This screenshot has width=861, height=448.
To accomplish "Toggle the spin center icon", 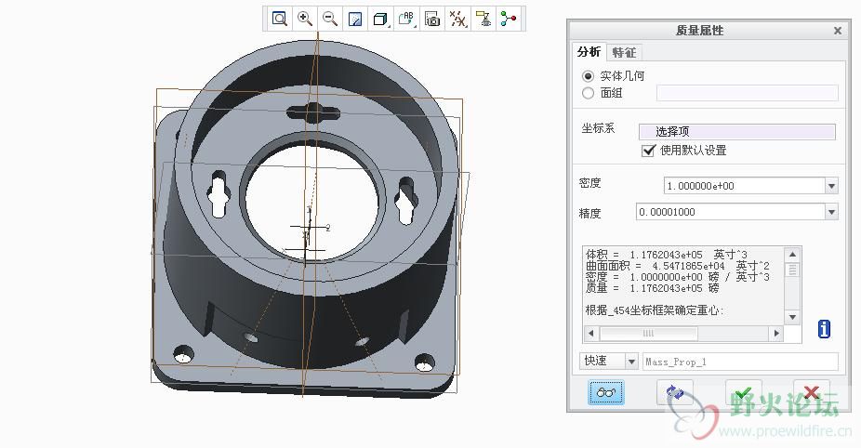I will pyautogui.click(x=509, y=20).
